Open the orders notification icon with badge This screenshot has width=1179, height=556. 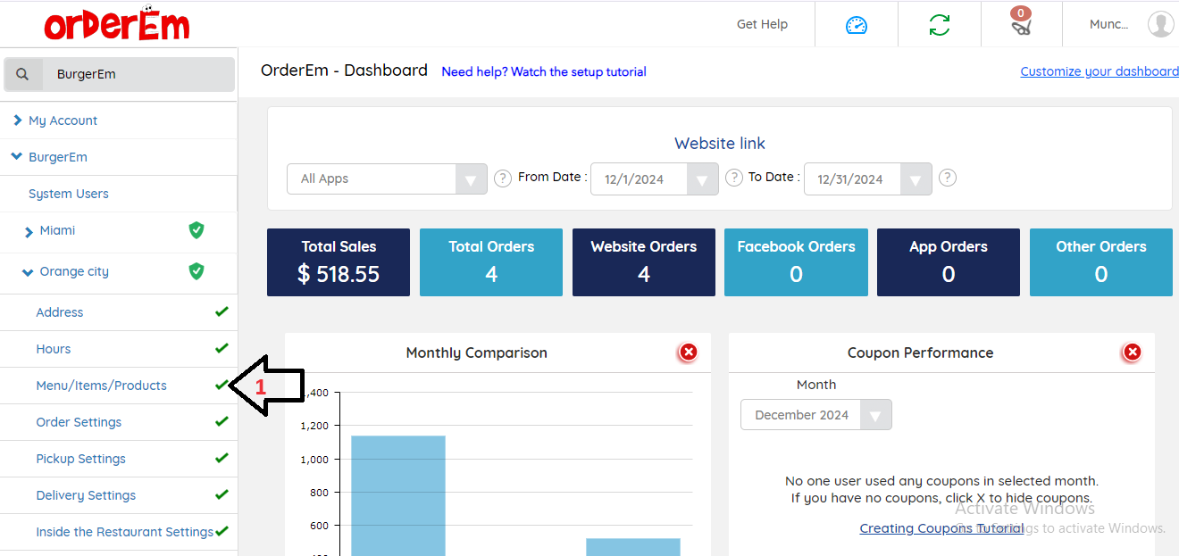point(1021,24)
